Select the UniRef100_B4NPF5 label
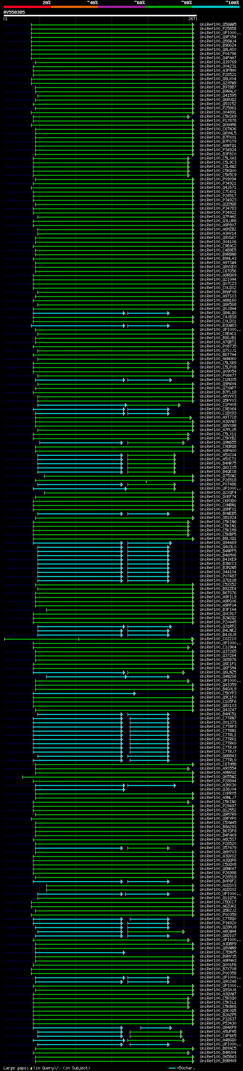Image resolution: width=243 pixels, height=1071 pixels. click(218, 551)
